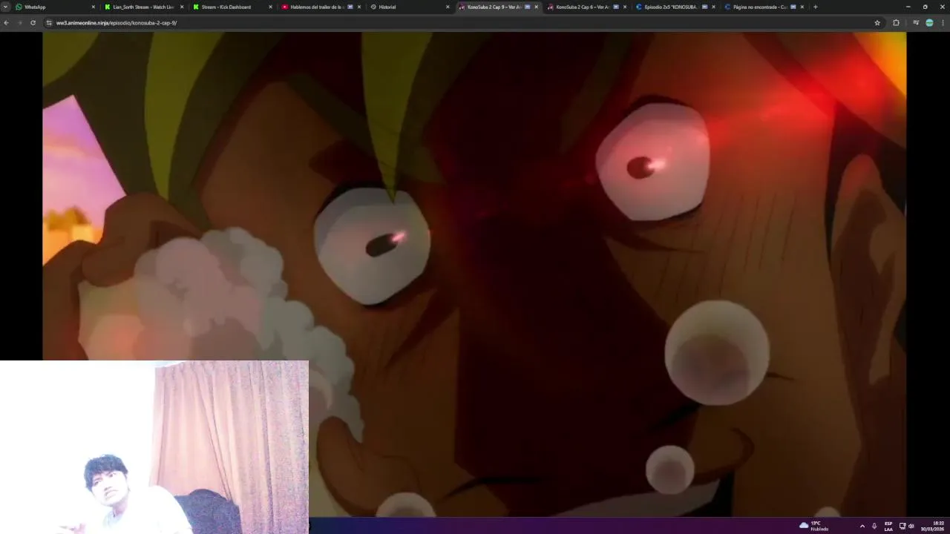Go back to the previous page

(x=7, y=23)
